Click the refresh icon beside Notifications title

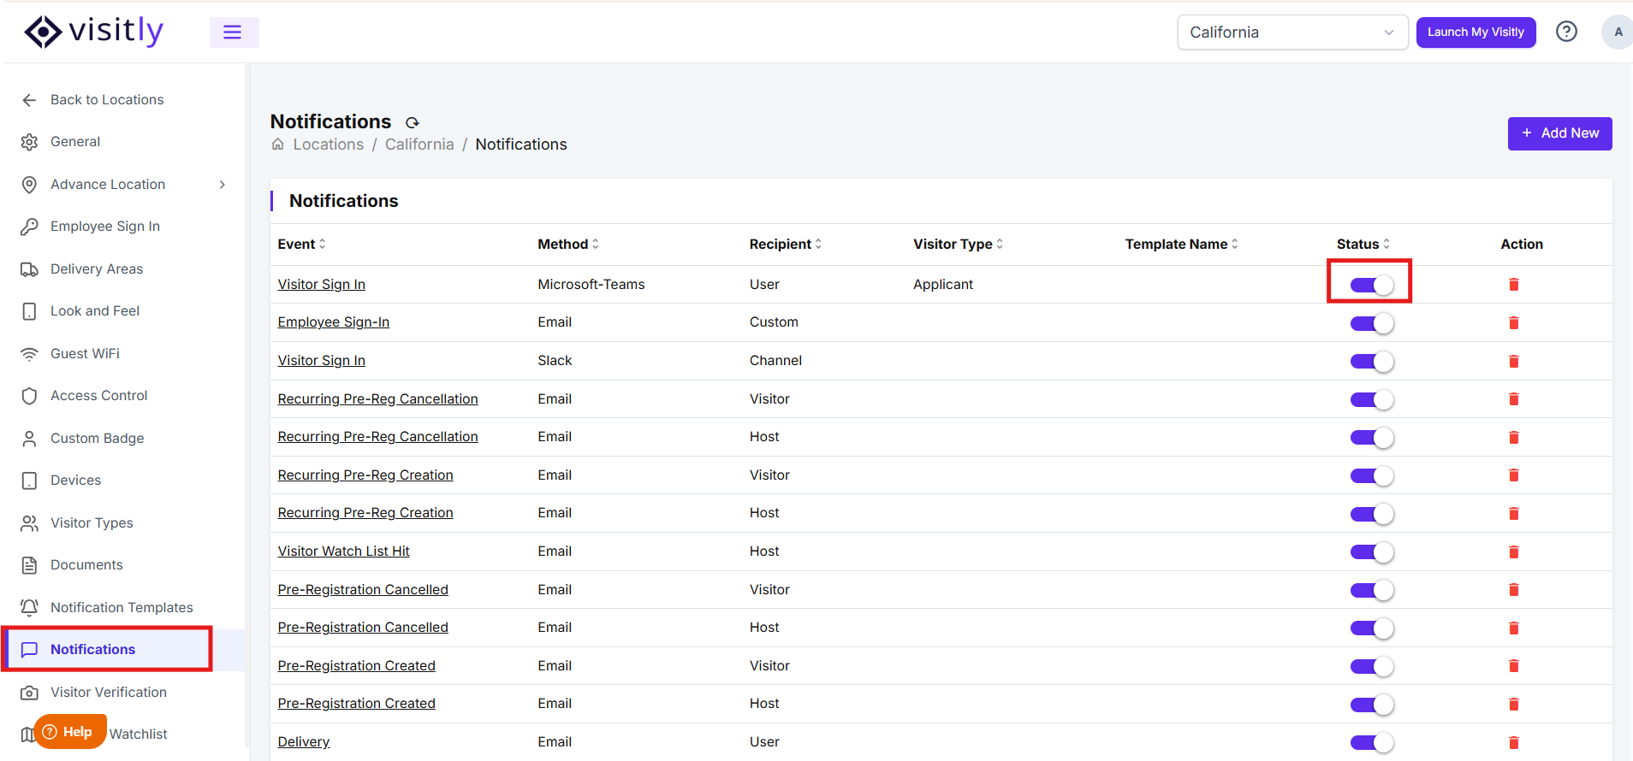(x=413, y=122)
